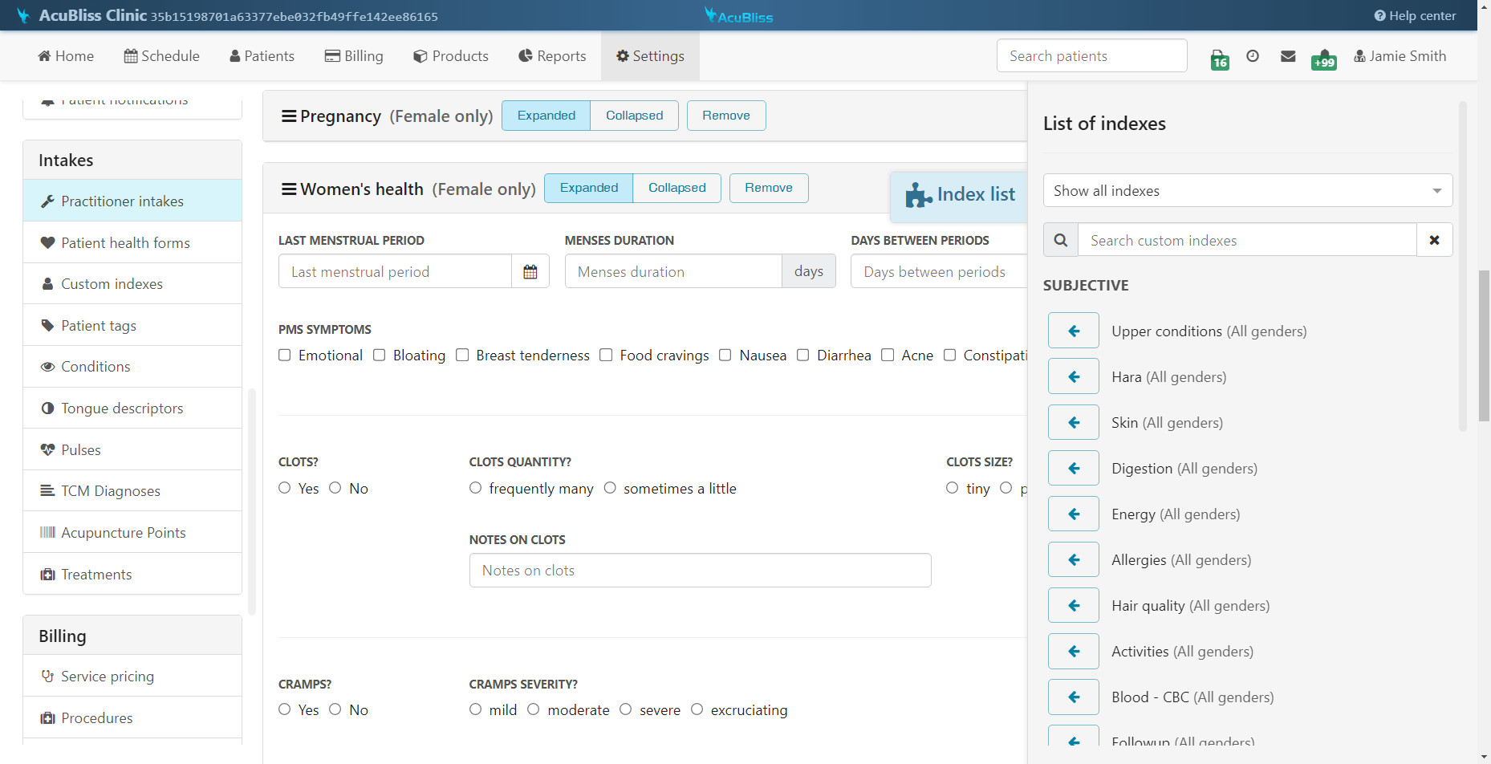Click the Search patients field
The width and height of the screenshot is (1491, 764).
(1091, 55)
